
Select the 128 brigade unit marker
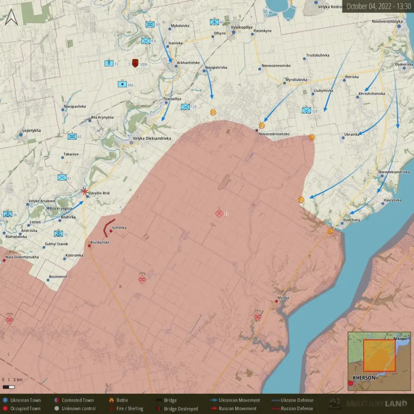(x=306, y=110)
